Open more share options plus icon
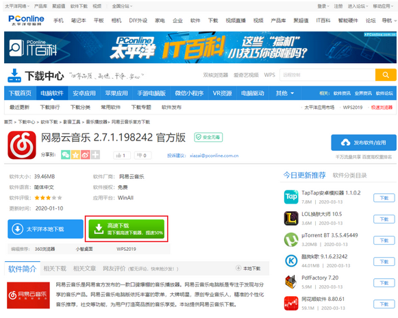The height and width of the screenshot is (318, 398). tap(95, 155)
